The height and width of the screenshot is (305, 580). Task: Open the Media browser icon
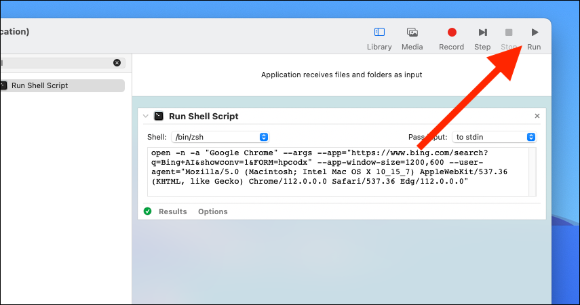pos(412,33)
